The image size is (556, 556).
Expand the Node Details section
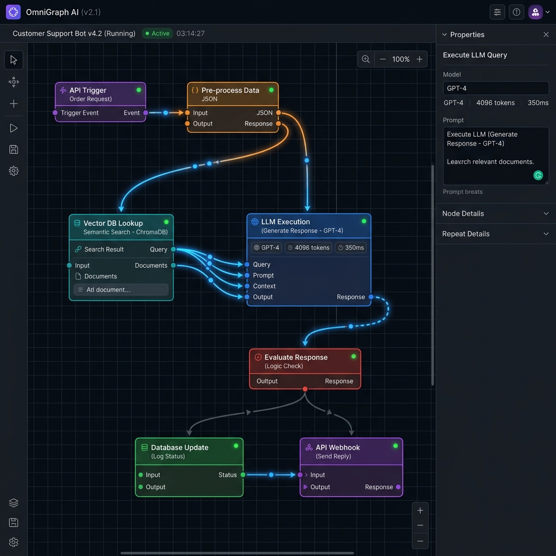point(496,213)
